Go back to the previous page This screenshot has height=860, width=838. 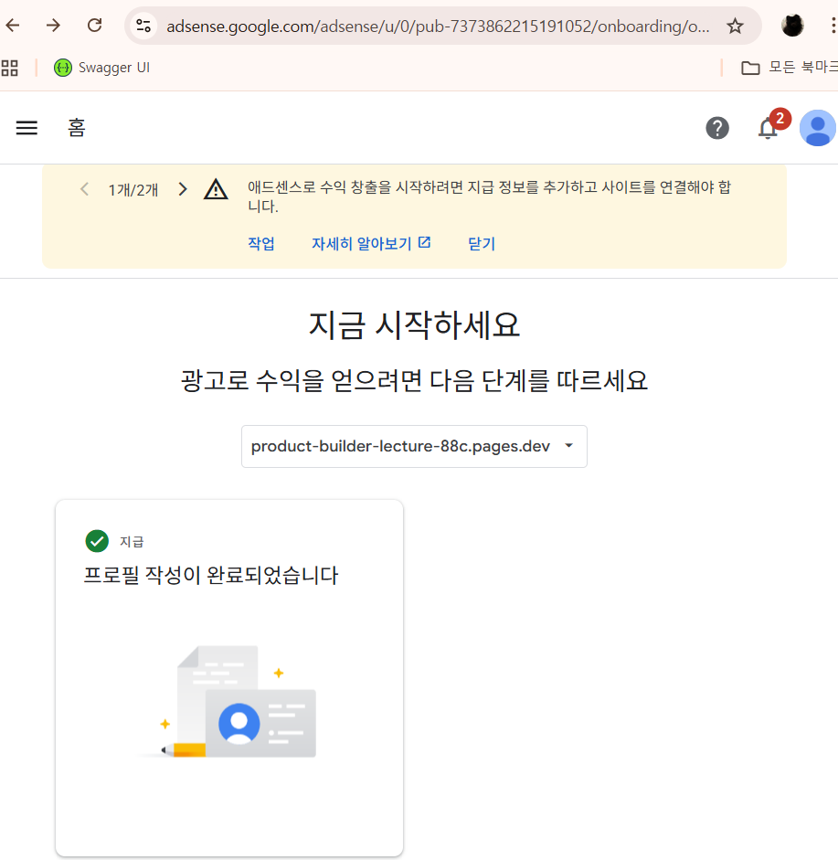coord(13,26)
